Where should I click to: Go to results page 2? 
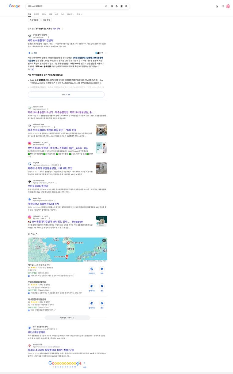tap(56, 367)
